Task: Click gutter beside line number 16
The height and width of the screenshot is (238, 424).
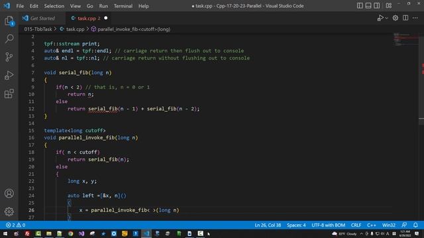Action: click(x=31, y=138)
